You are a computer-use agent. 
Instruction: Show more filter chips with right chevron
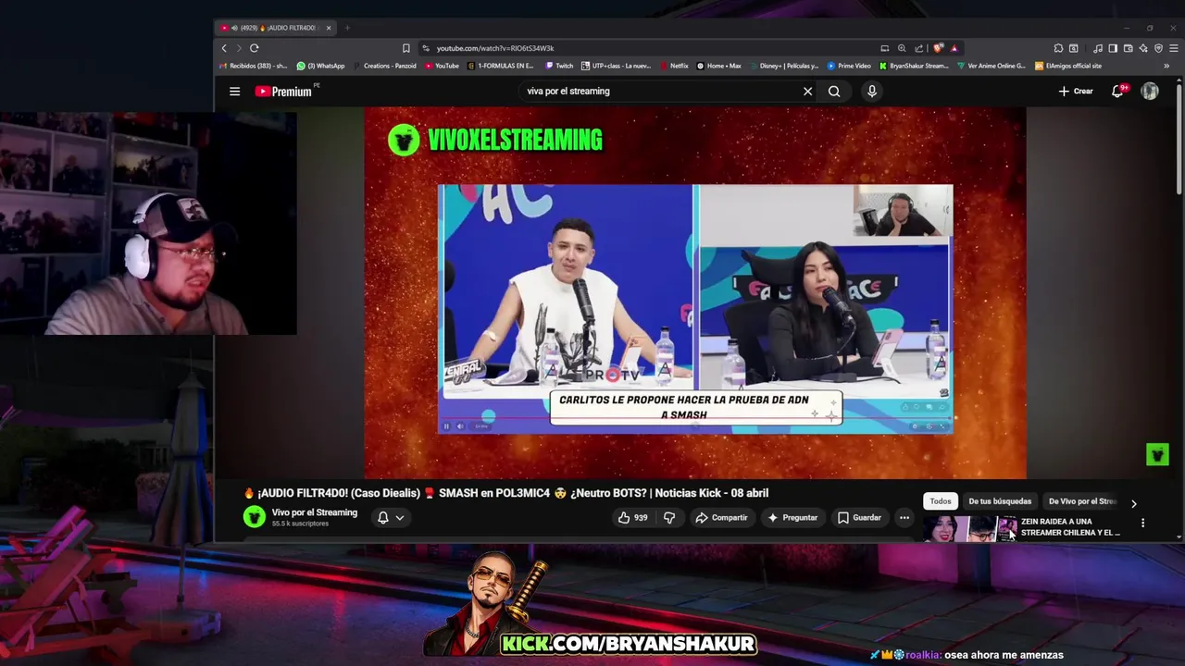tap(1133, 503)
